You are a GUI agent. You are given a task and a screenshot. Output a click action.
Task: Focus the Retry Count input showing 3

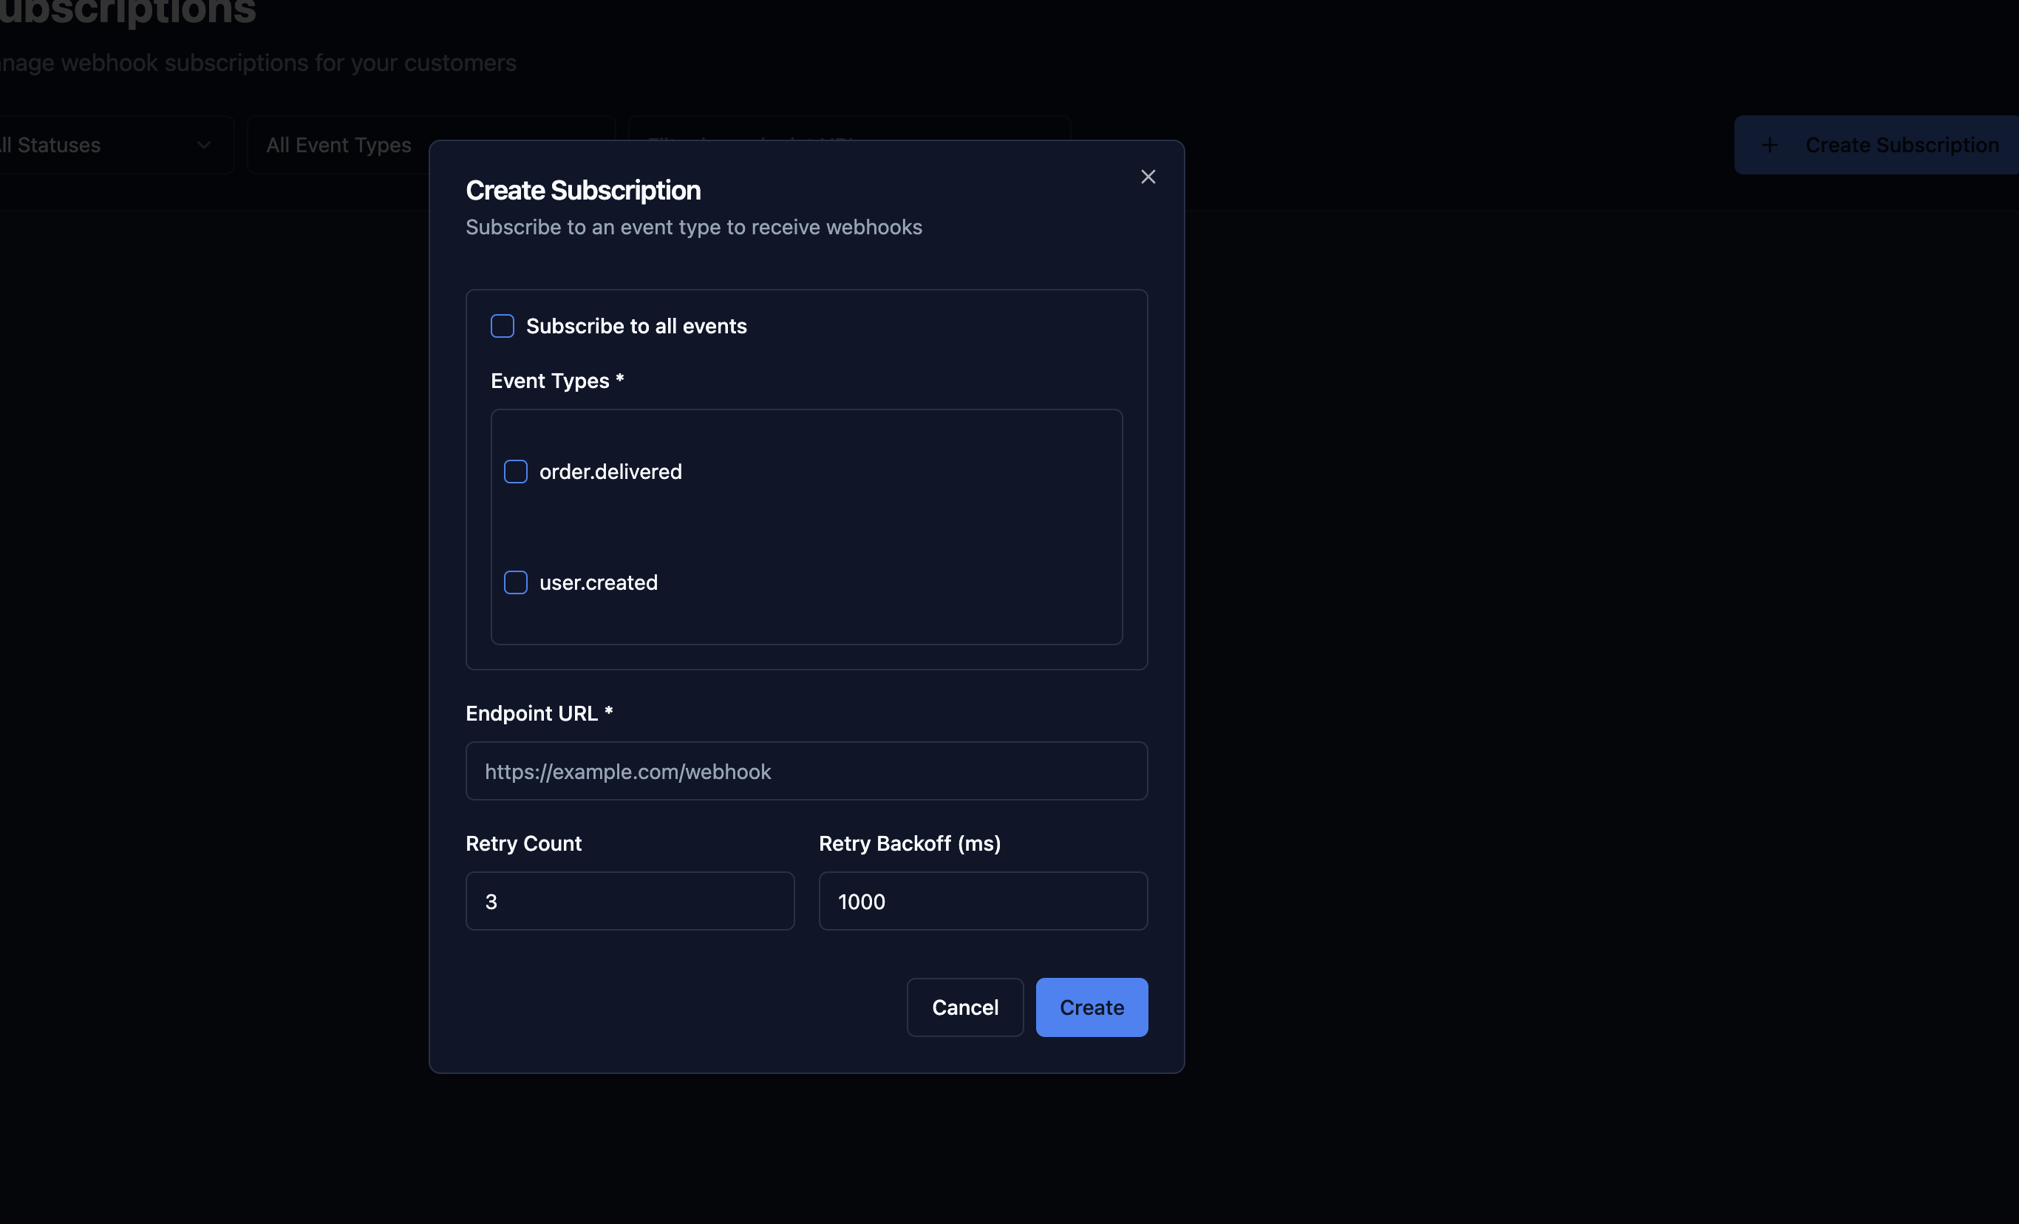click(630, 901)
